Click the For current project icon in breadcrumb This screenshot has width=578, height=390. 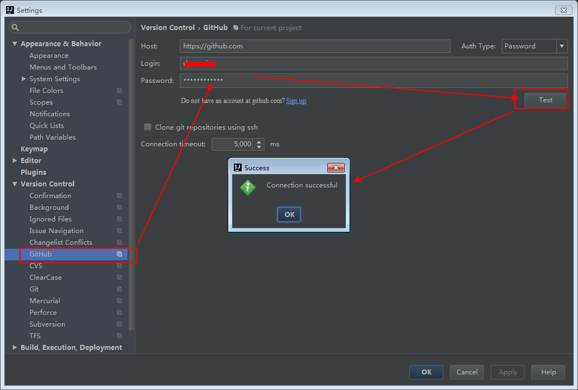pyautogui.click(x=236, y=28)
